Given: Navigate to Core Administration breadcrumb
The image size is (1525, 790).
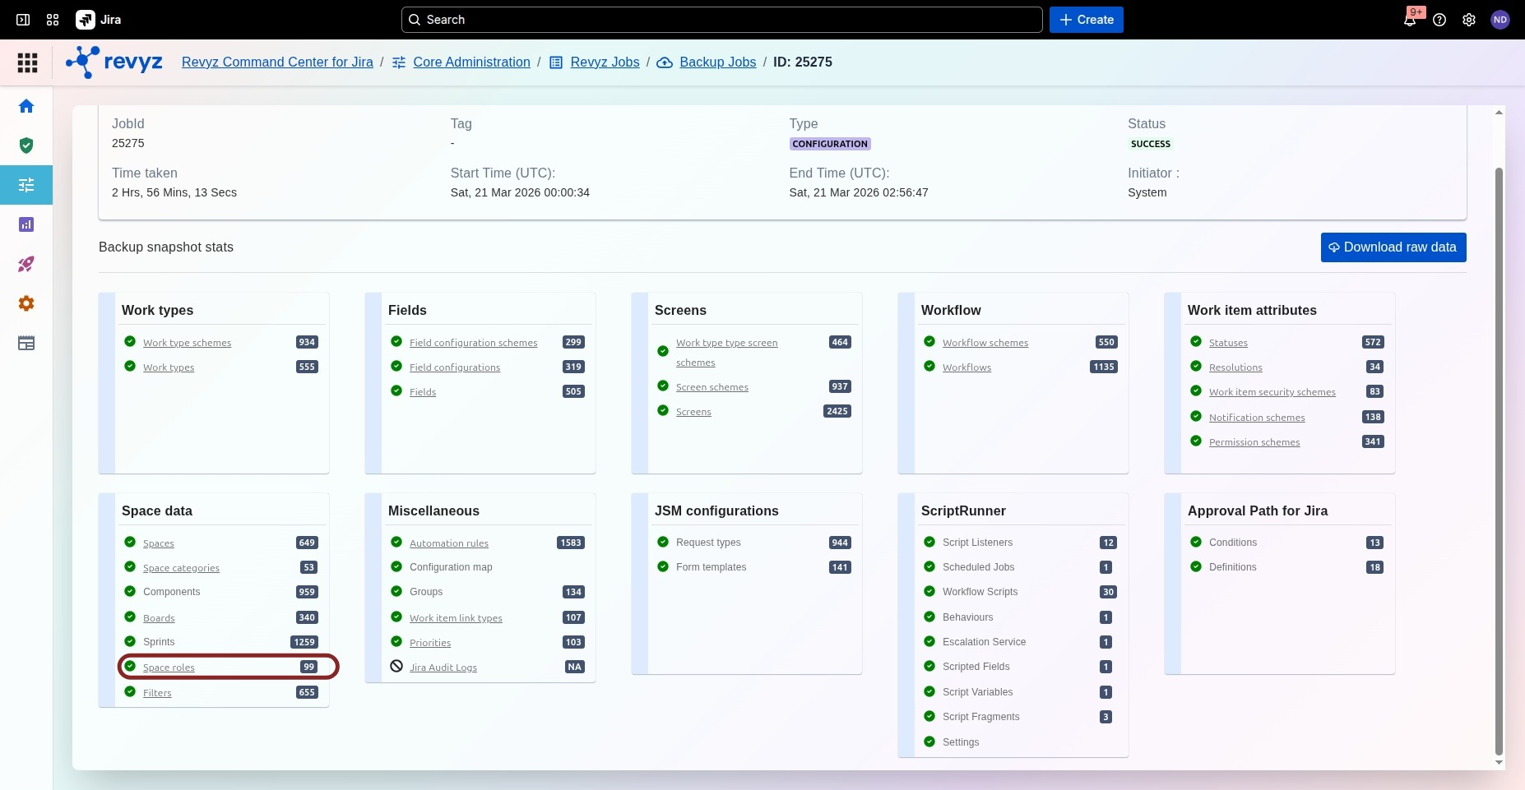Looking at the screenshot, I should pos(471,62).
